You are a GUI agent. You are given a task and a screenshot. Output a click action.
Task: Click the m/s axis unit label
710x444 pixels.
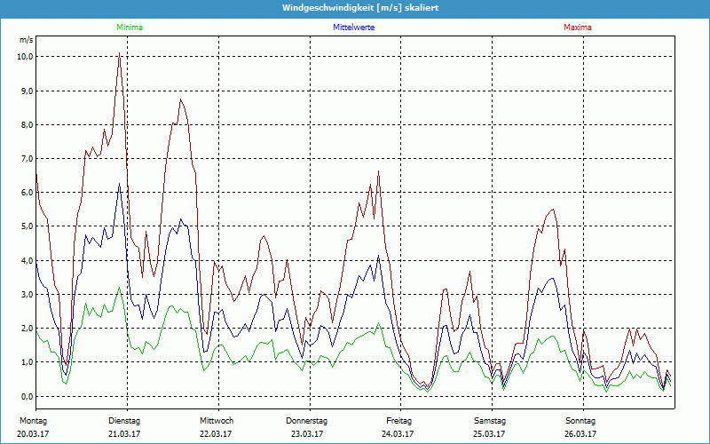27,40
